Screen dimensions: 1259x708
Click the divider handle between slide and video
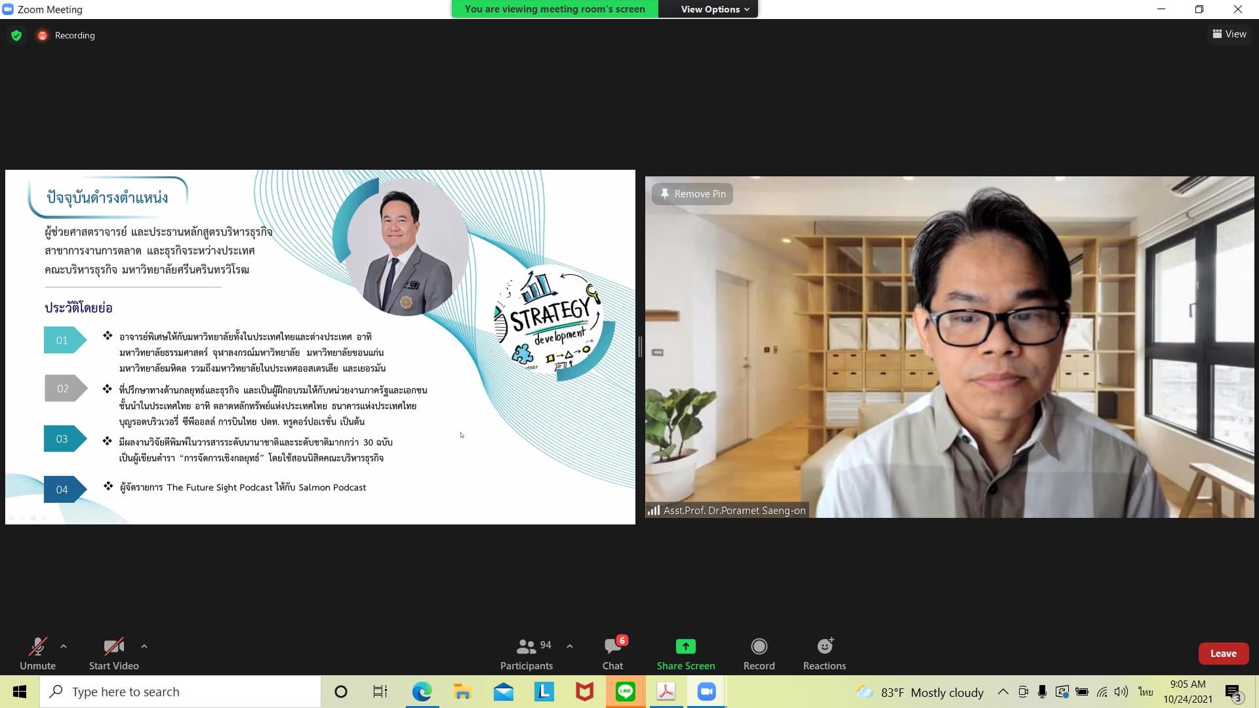tap(640, 346)
